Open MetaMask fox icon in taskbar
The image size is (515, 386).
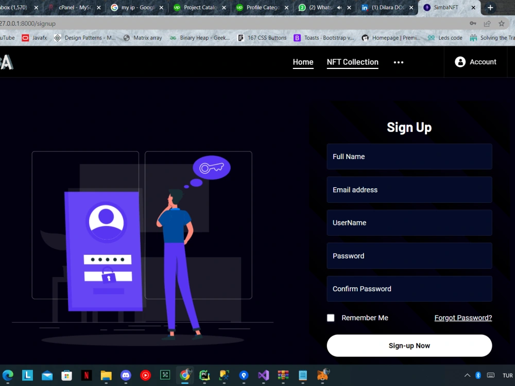pyautogui.click(x=323, y=375)
